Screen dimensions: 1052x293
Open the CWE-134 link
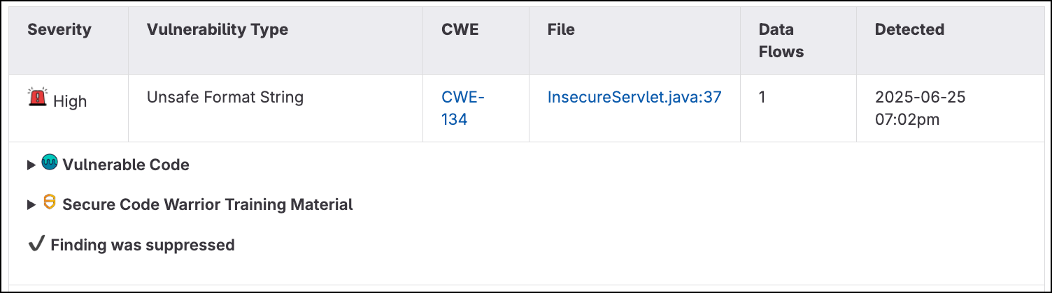(463, 108)
